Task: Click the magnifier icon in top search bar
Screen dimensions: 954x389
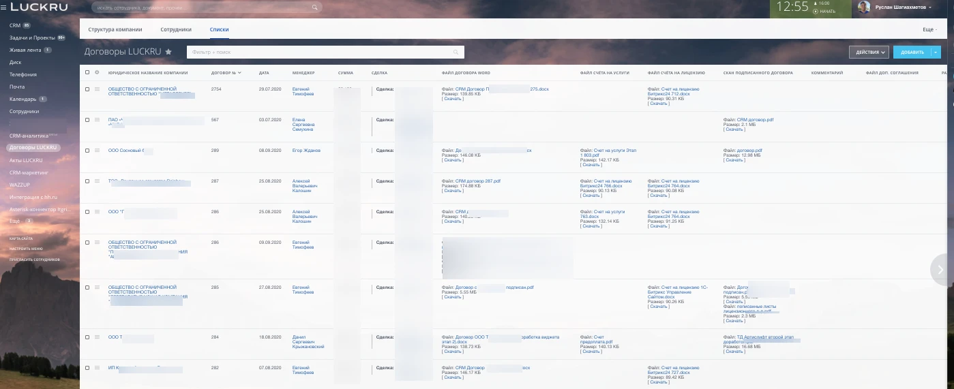Action: click(x=314, y=7)
